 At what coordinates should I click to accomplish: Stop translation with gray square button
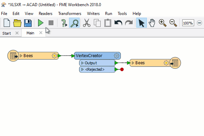[x=51, y=23]
